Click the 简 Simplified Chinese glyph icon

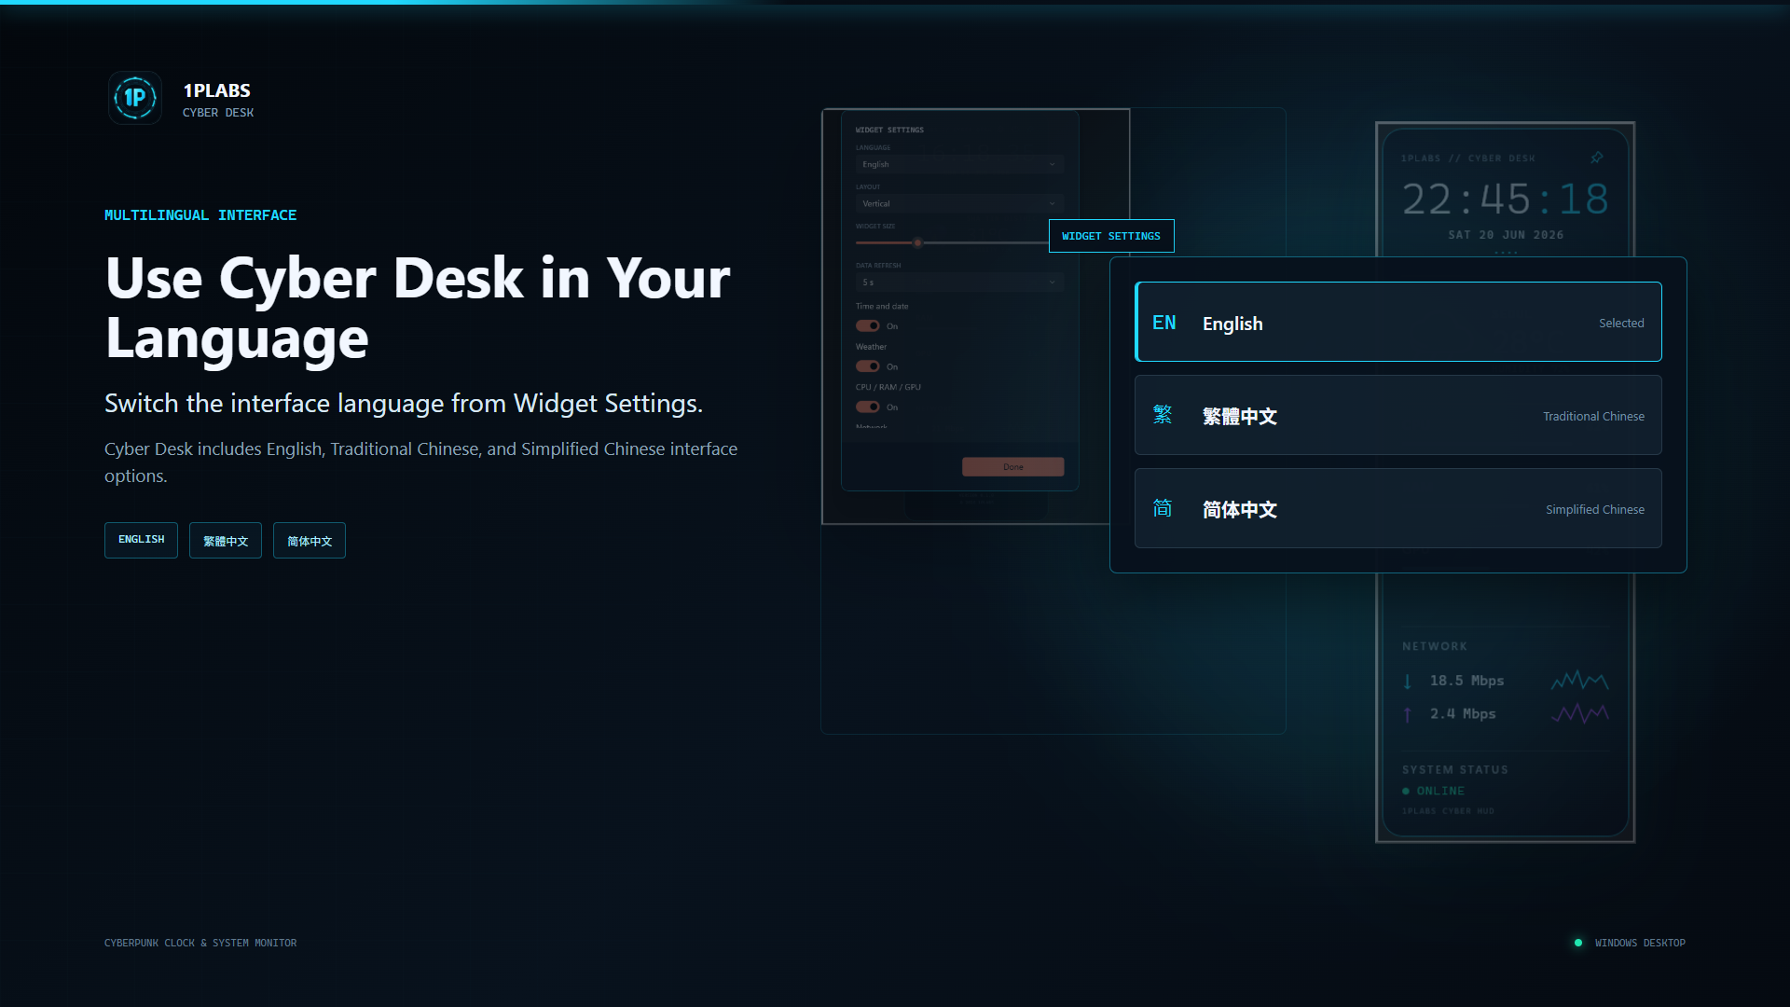[1163, 508]
